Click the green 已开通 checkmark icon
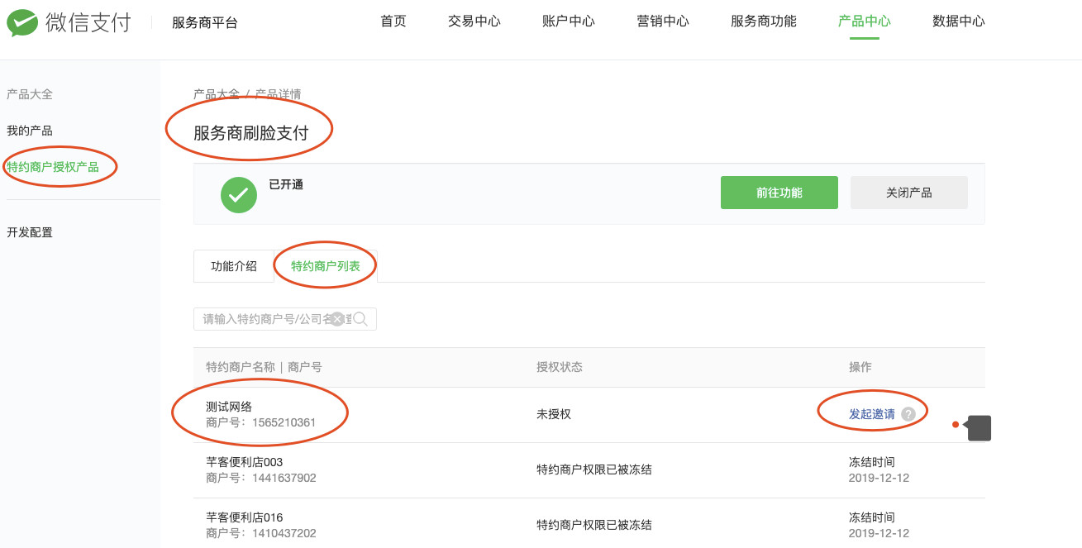This screenshot has height=548, width=1082. point(239,195)
